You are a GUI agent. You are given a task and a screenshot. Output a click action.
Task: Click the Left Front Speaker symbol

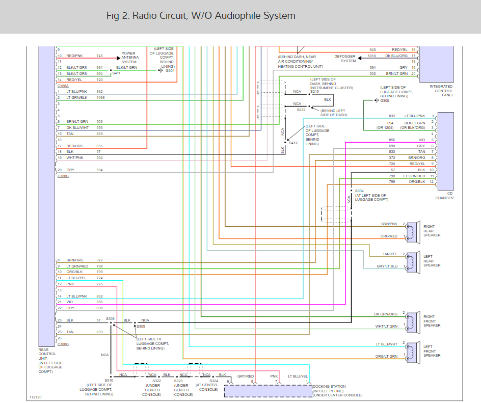click(413, 353)
